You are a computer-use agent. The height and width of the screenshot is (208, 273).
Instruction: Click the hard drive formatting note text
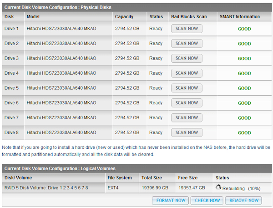(x=136, y=151)
